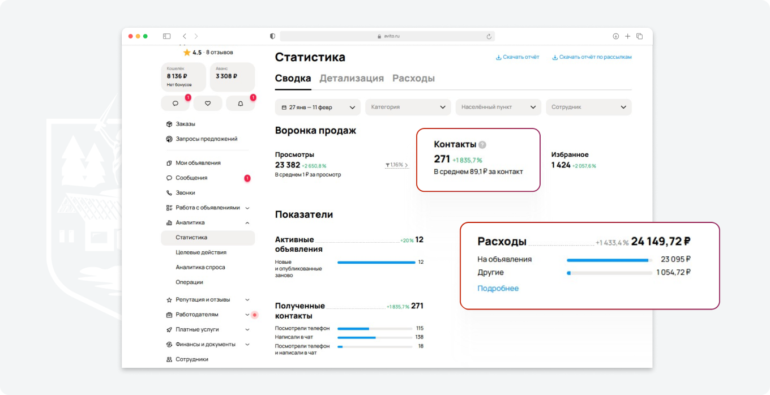Open the Категория dropdown
The width and height of the screenshot is (770, 395).
point(408,107)
